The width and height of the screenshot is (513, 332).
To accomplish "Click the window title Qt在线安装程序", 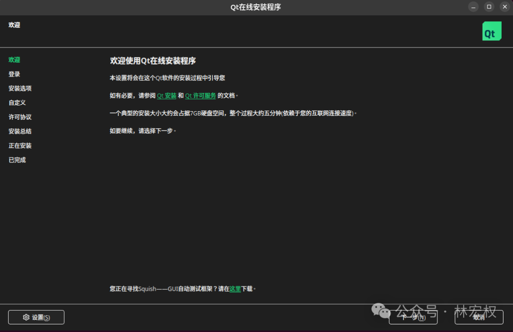I will click(256, 7).
